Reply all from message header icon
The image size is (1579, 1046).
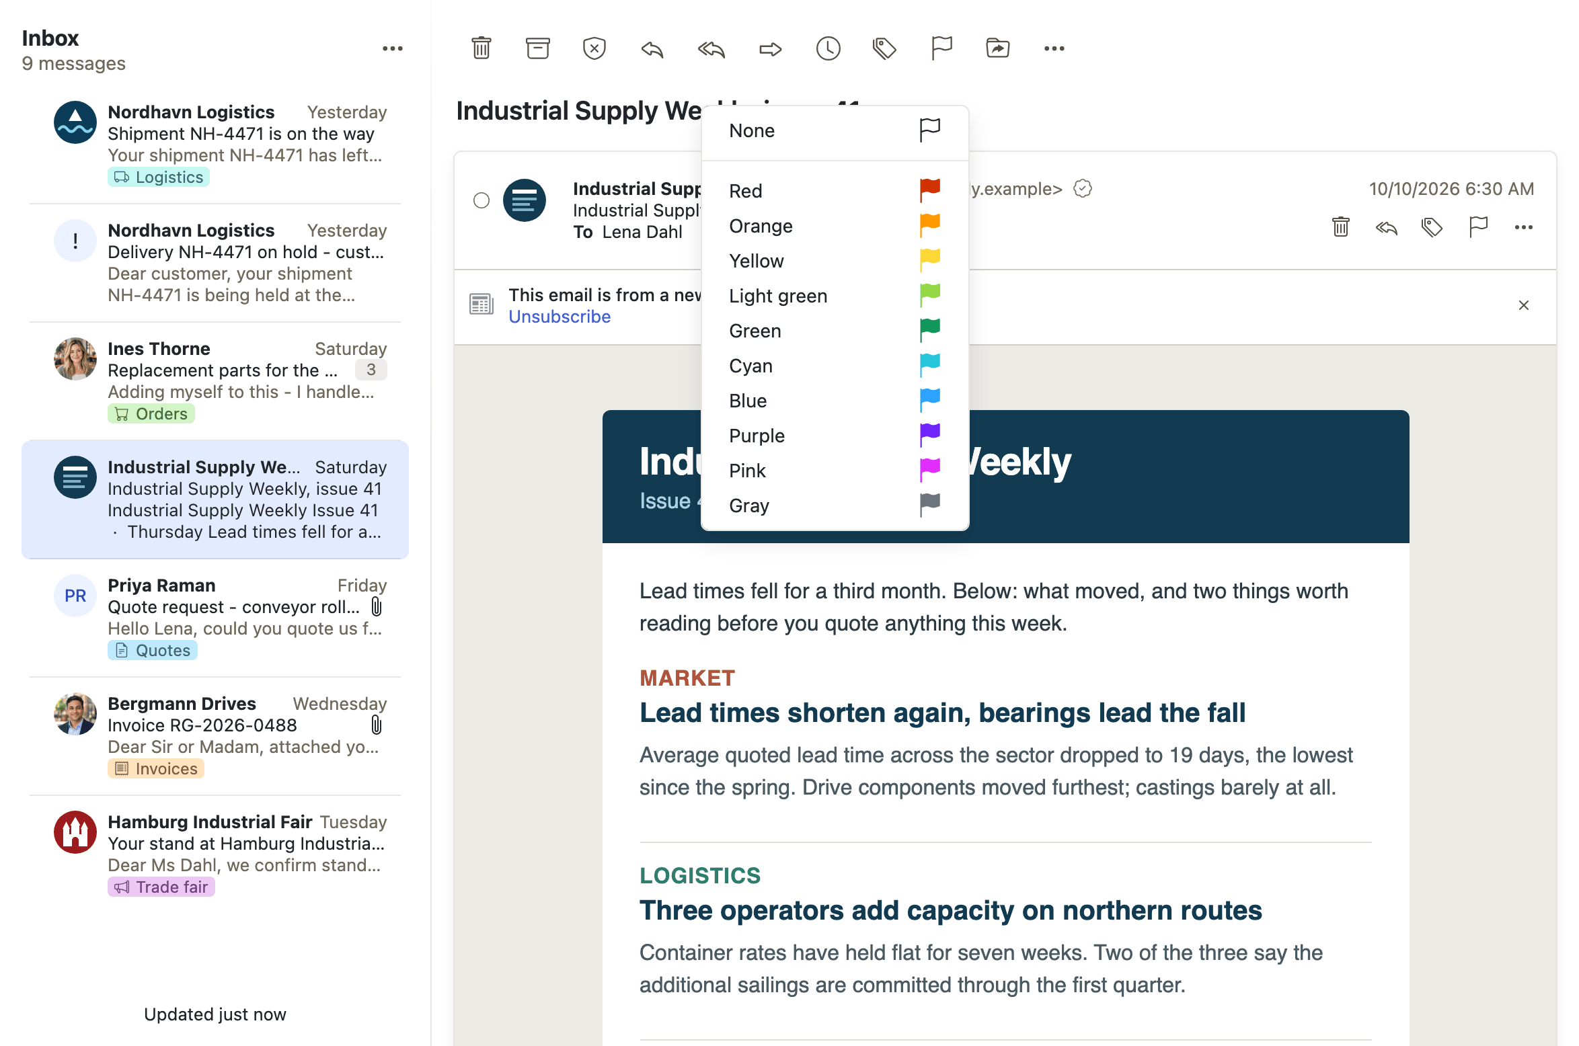point(1387,228)
